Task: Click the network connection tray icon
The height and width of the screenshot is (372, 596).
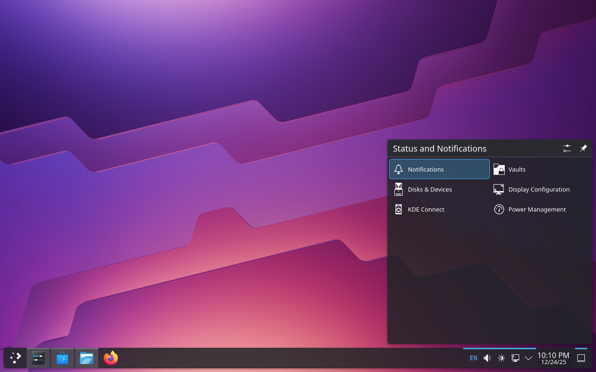Action: click(x=515, y=358)
